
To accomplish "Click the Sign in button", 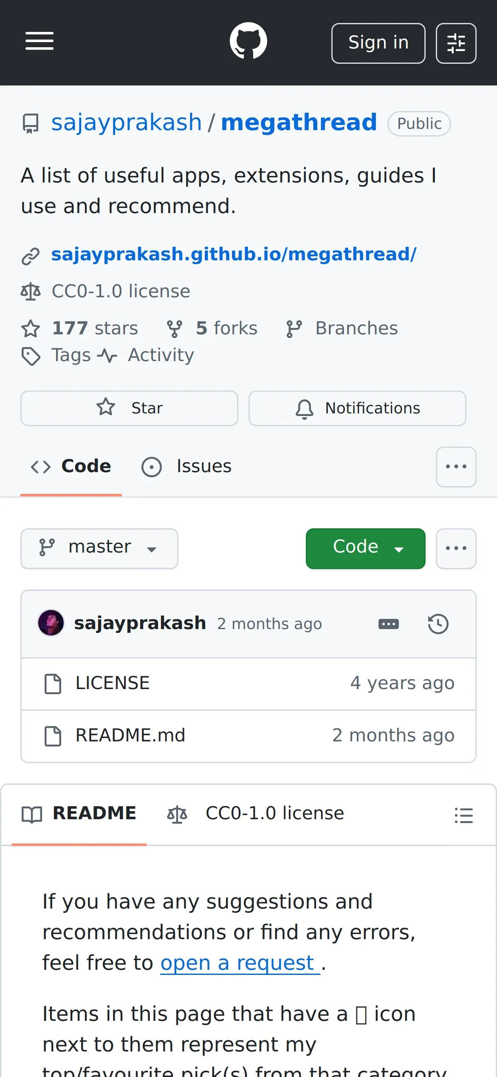I will click(x=378, y=43).
